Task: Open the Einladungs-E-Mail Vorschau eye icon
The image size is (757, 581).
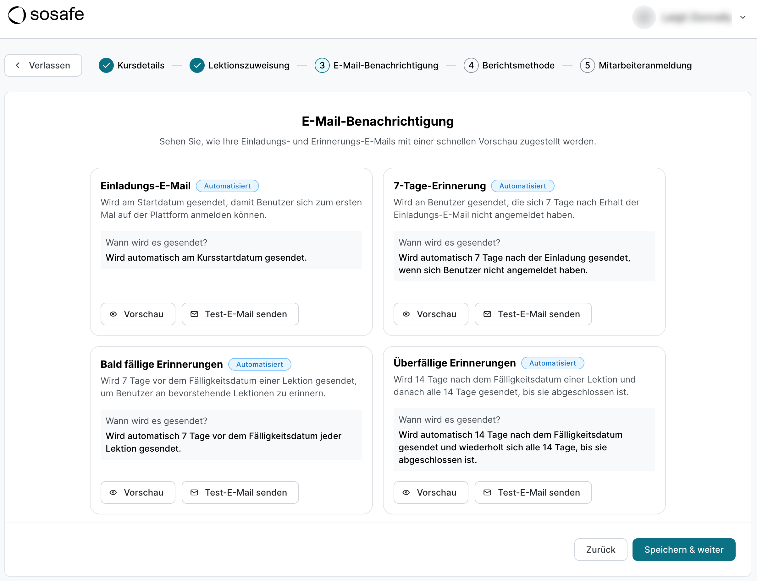Action: (x=113, y=314)
